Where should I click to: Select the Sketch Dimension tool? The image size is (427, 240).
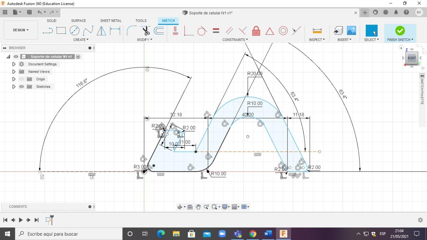115,31
